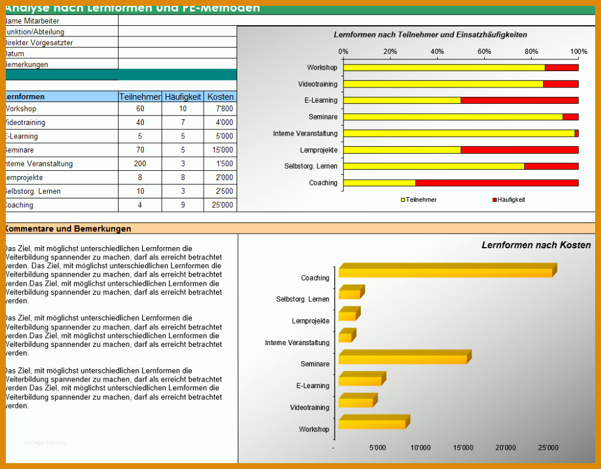
Task: Select the Seminare row label in table
Action: pos(62,150)
